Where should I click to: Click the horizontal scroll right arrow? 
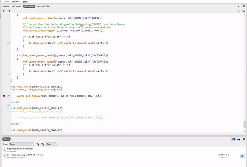[x=242, y=134]
